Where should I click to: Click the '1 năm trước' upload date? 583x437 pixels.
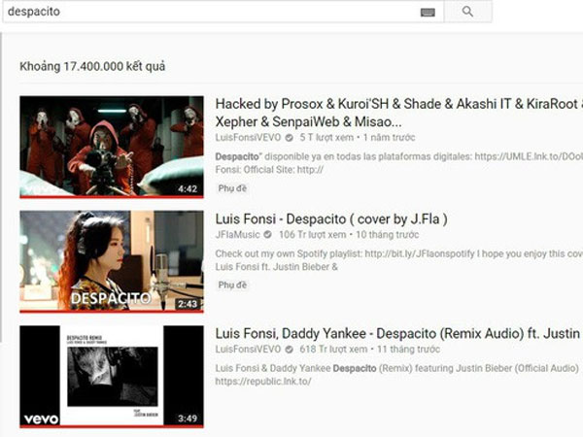(389, 138)
